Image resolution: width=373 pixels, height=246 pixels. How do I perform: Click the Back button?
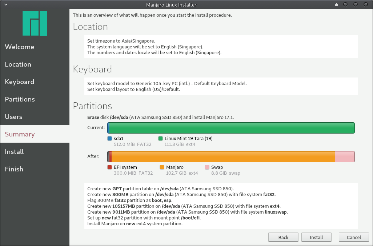click(283, 237)
